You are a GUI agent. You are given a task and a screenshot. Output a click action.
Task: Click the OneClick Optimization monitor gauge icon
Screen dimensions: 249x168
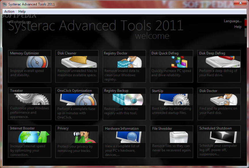pos(78,100)
